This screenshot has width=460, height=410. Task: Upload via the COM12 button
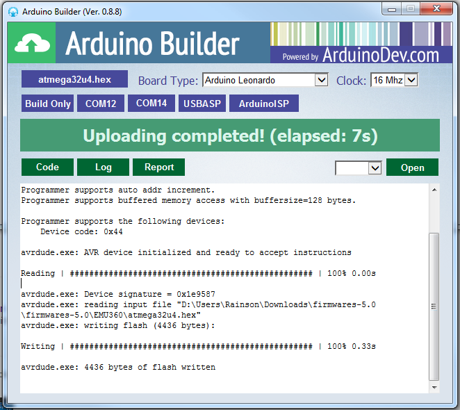pyautogui.click(x=101, y=104)
